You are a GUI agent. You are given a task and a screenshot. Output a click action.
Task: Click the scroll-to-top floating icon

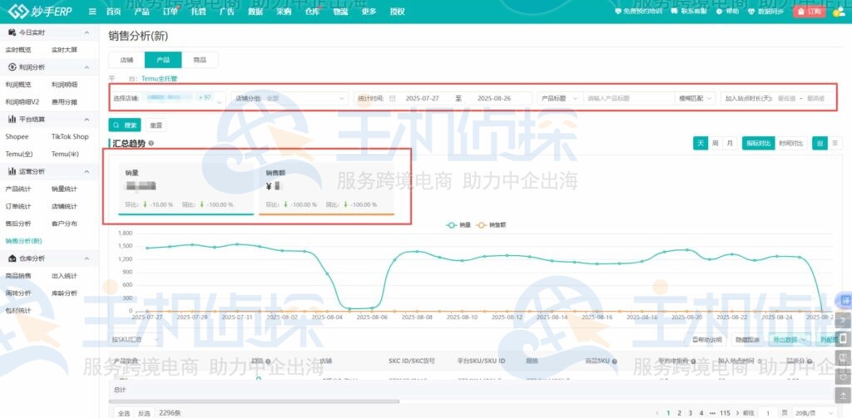(x=843, y=396)
